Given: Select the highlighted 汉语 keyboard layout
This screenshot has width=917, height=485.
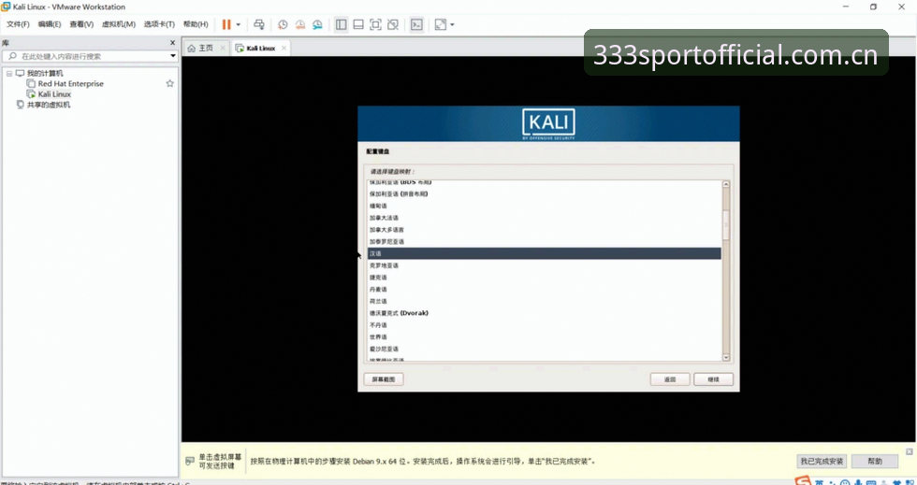Looking at the screenshot, I should [544, 253].
